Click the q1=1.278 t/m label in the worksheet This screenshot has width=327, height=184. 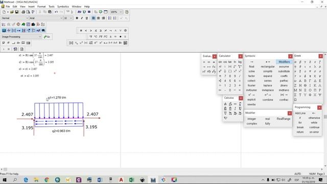(x=57, y=98)
